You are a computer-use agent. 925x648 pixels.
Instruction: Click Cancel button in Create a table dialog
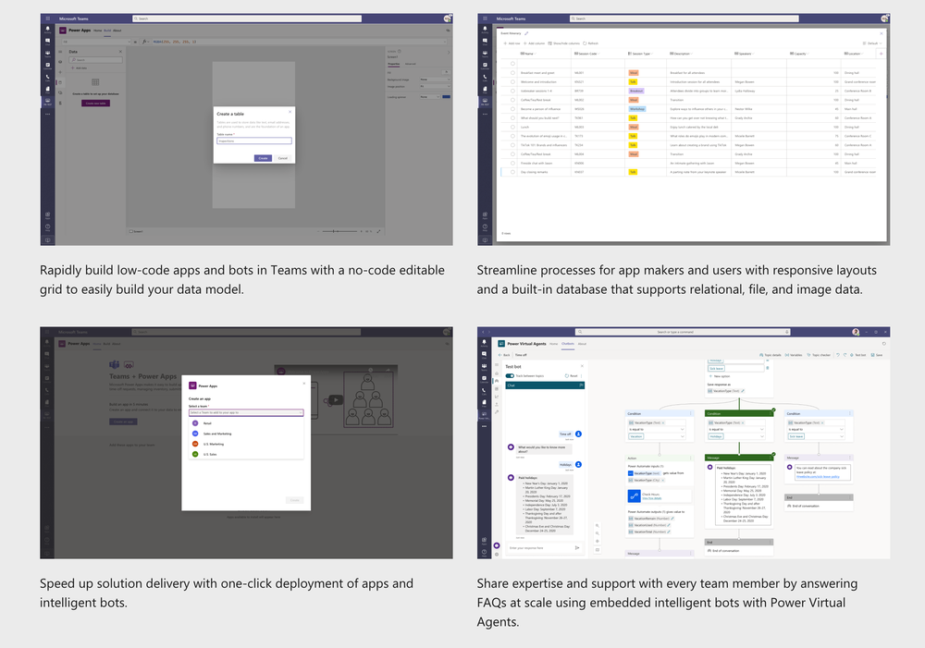282,158
